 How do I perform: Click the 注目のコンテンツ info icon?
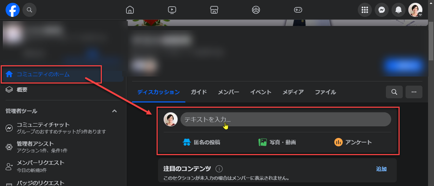[x=219, y=169]
